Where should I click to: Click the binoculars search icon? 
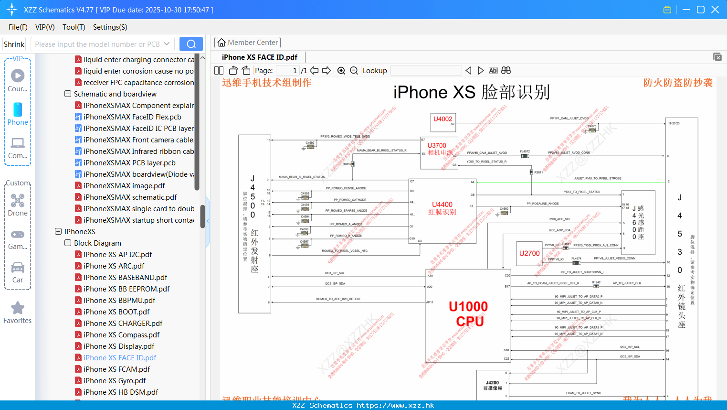(x=506, y=70)
